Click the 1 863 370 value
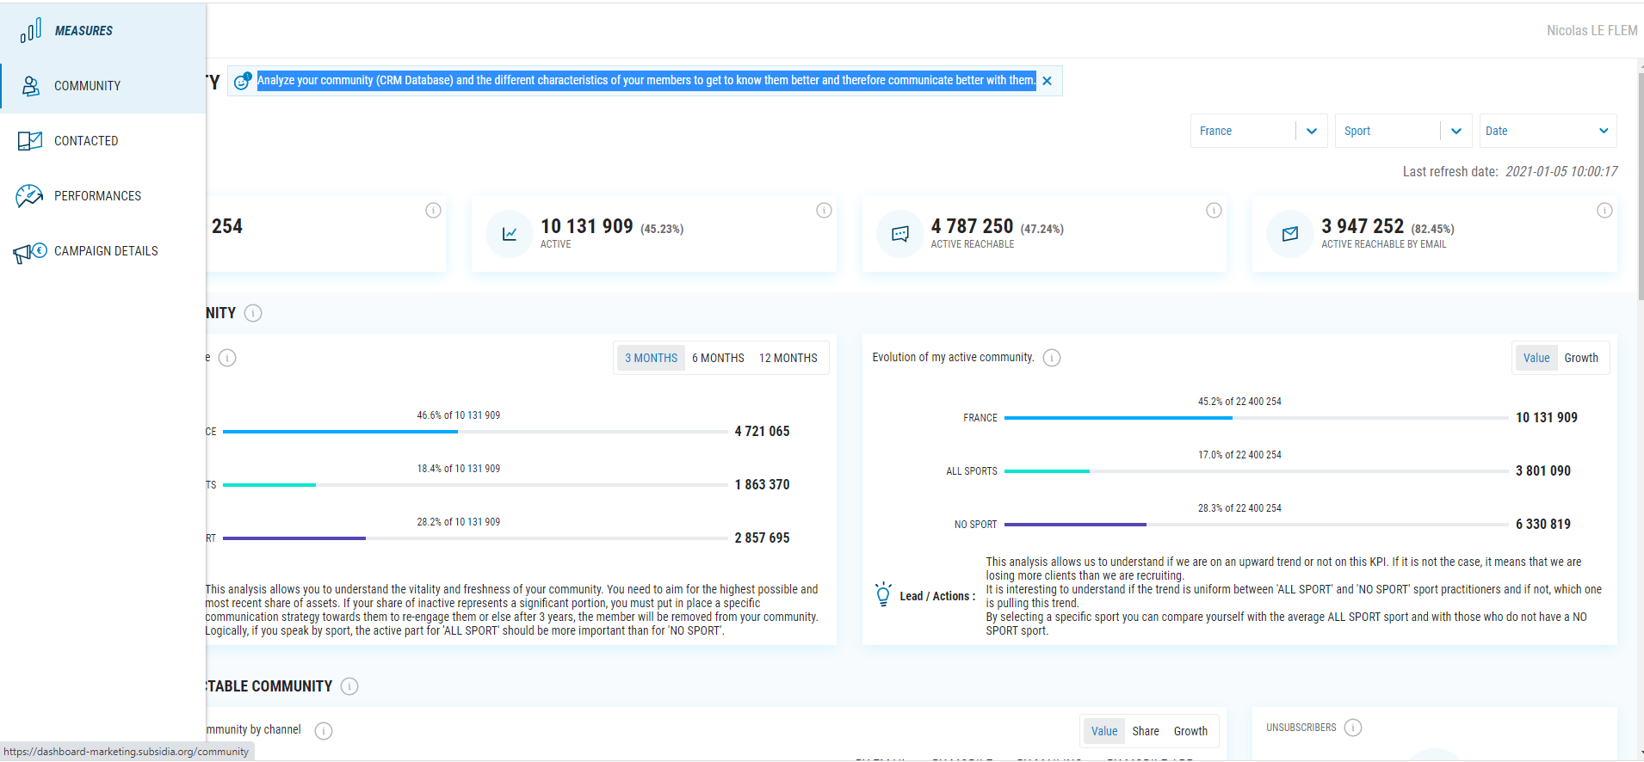The image size is (1644, 762). tap(762, 485)
